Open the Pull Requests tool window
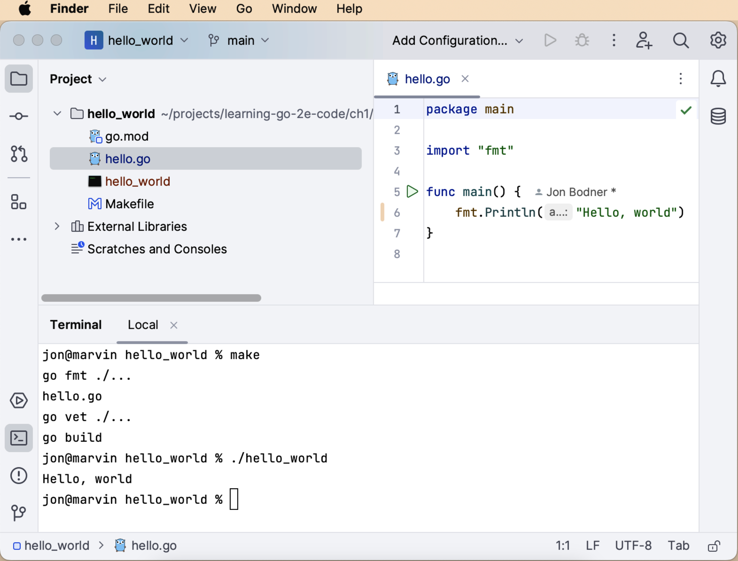 point(19,154)
